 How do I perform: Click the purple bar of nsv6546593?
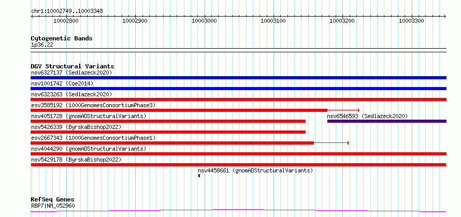[387, 121]
